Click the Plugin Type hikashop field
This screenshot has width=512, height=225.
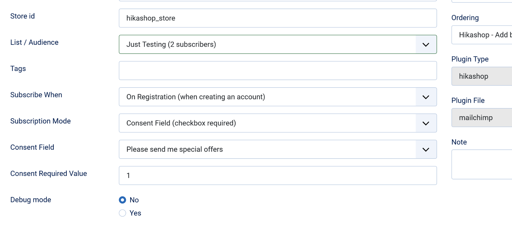click(x=482, y=76)
